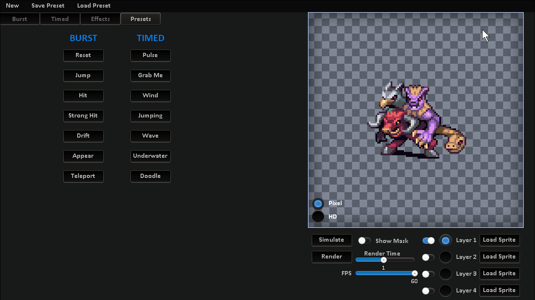Apply the Underwater timed preset
This screenshot has width=535, height=300.
[150, 156]
